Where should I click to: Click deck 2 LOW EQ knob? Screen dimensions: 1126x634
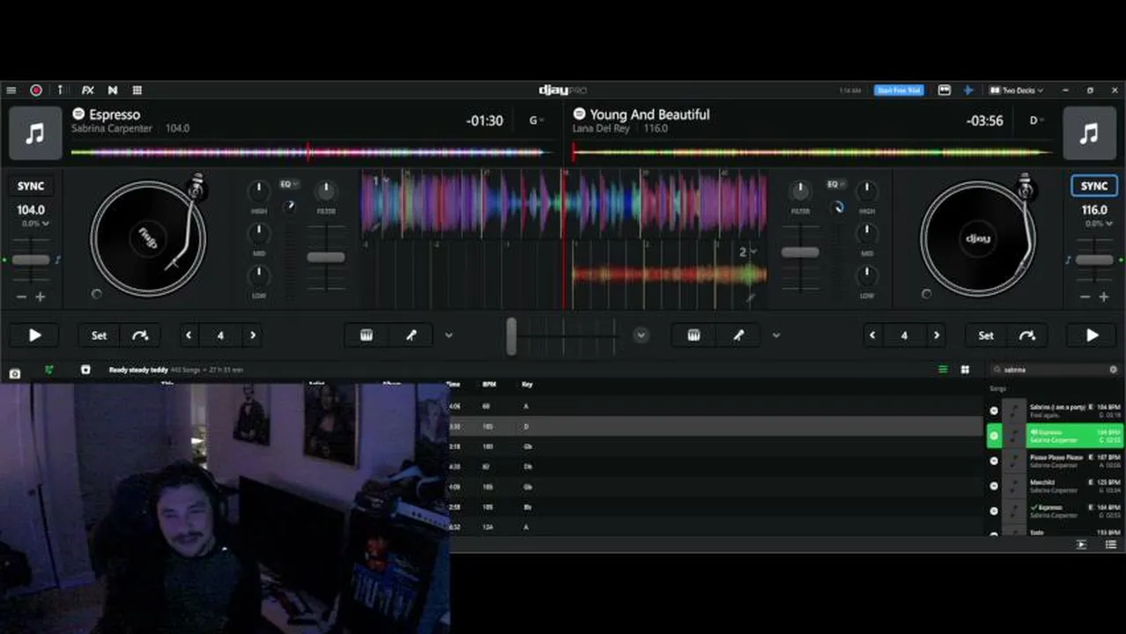pyautogui.click(x=867, y=276)
